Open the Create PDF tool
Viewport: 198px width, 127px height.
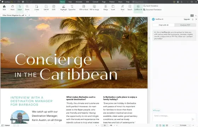click(37, 8)
